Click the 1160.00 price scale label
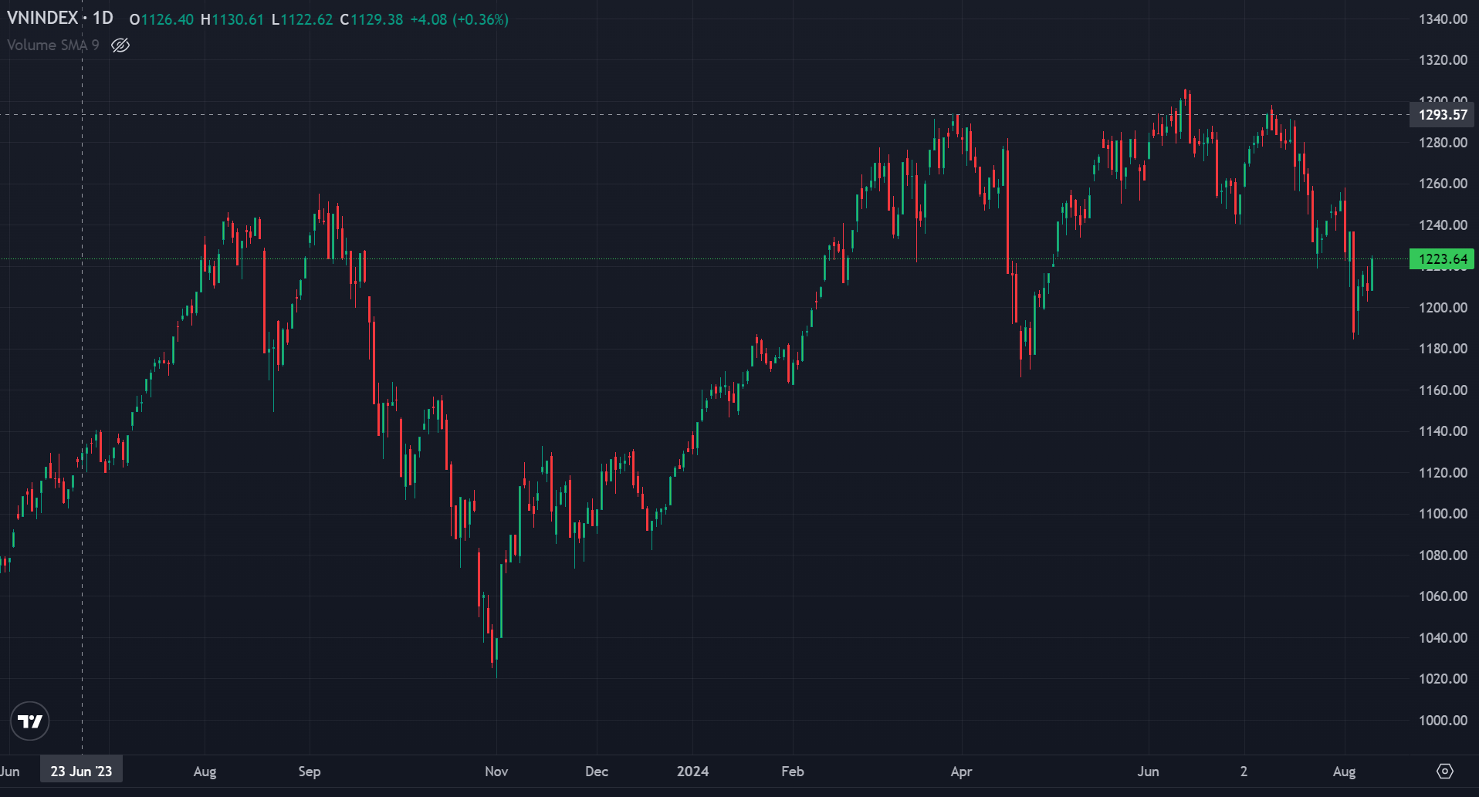This screenshot has height=797, width=1479. coord(1443,390)
